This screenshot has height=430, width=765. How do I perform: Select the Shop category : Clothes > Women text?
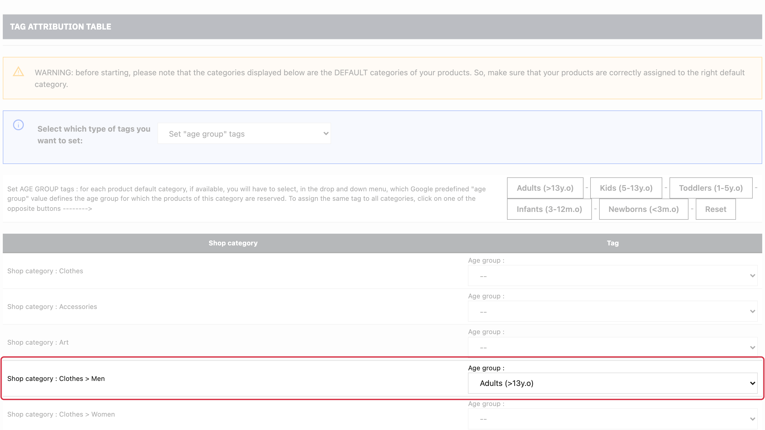click(x=61, y=414)
